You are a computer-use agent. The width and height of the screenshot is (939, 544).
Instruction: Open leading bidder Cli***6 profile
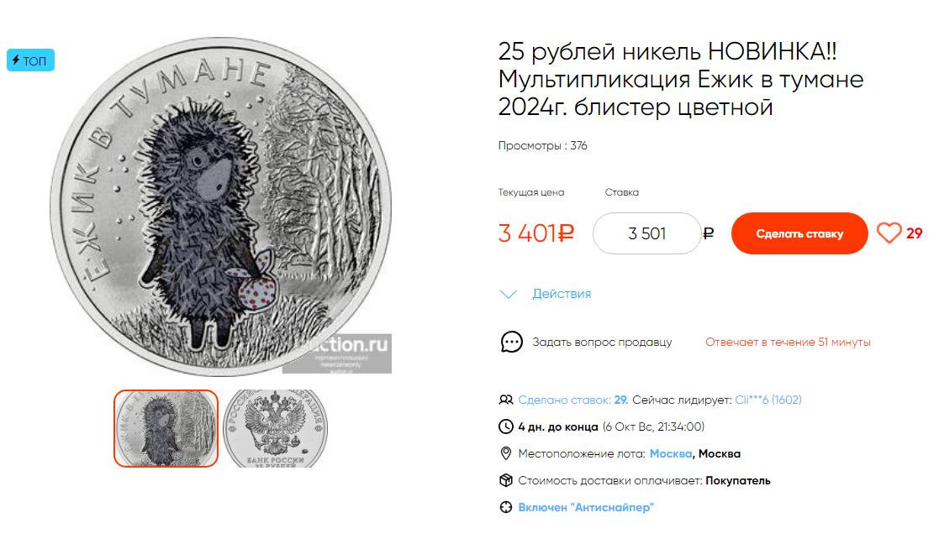click(768, 400)
